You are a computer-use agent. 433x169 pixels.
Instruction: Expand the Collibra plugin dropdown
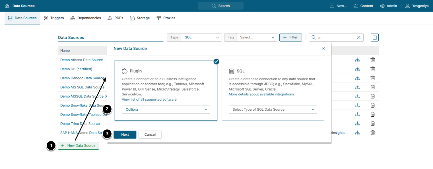(166, 110)
